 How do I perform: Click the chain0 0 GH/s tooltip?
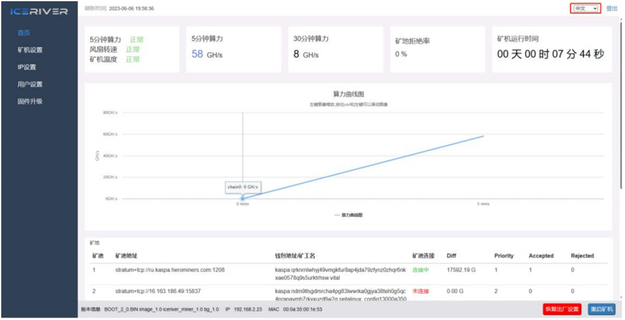pyautogui.click(x=243, y=187)
